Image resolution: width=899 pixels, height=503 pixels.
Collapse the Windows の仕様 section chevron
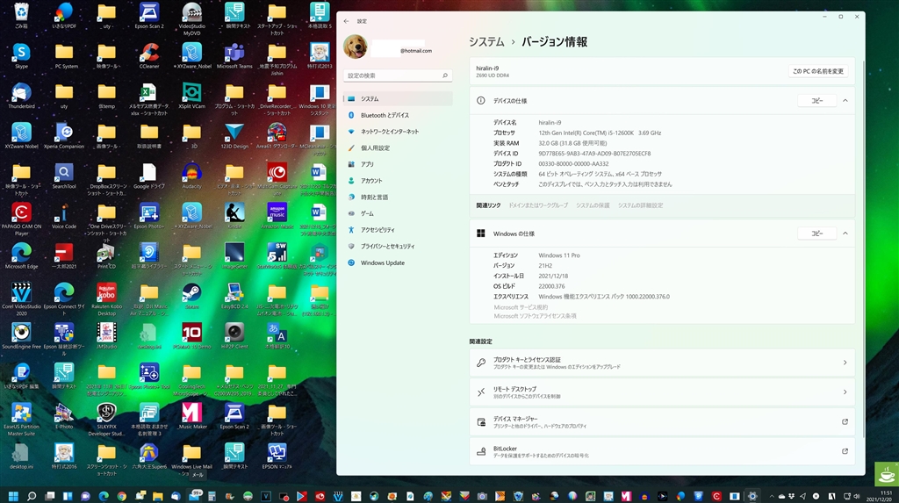(845, 234)
